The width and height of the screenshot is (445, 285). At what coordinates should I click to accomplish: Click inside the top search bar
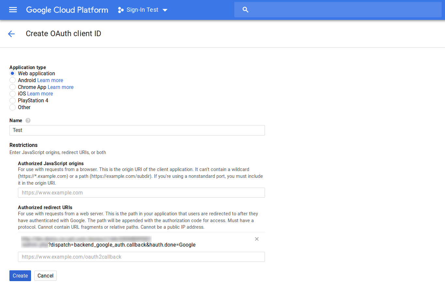(x=338, y=10)
